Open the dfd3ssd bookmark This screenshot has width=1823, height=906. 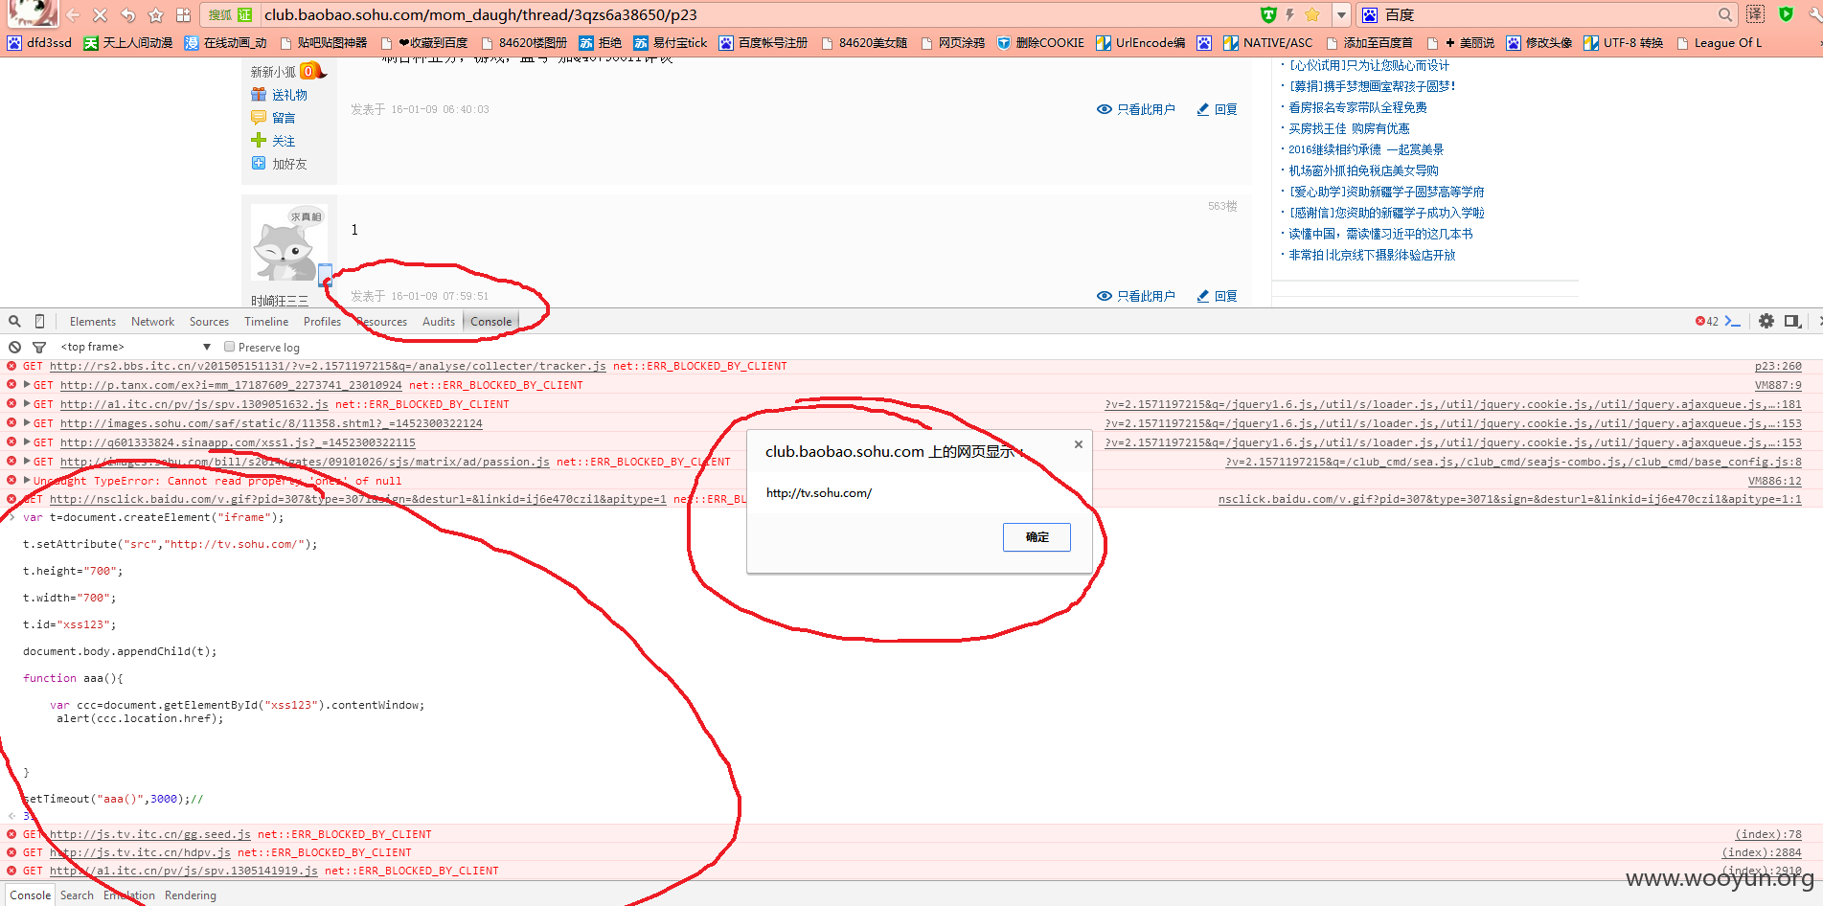(39, 43)
